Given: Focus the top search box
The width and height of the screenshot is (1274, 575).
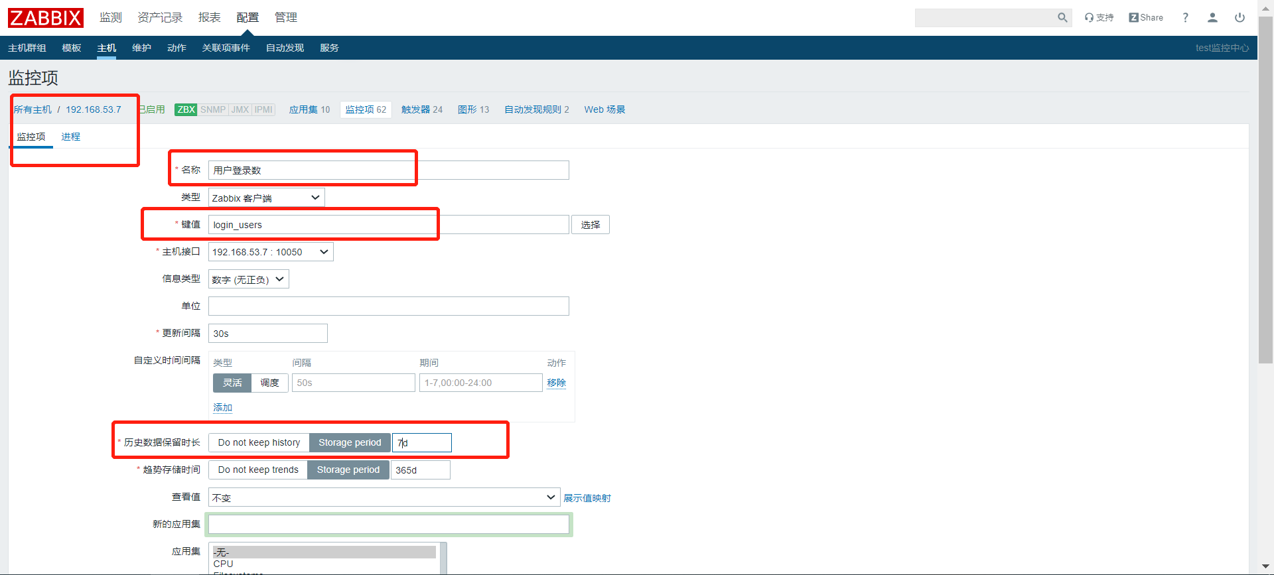Looking at the screenshot, I should pos(985,18).
